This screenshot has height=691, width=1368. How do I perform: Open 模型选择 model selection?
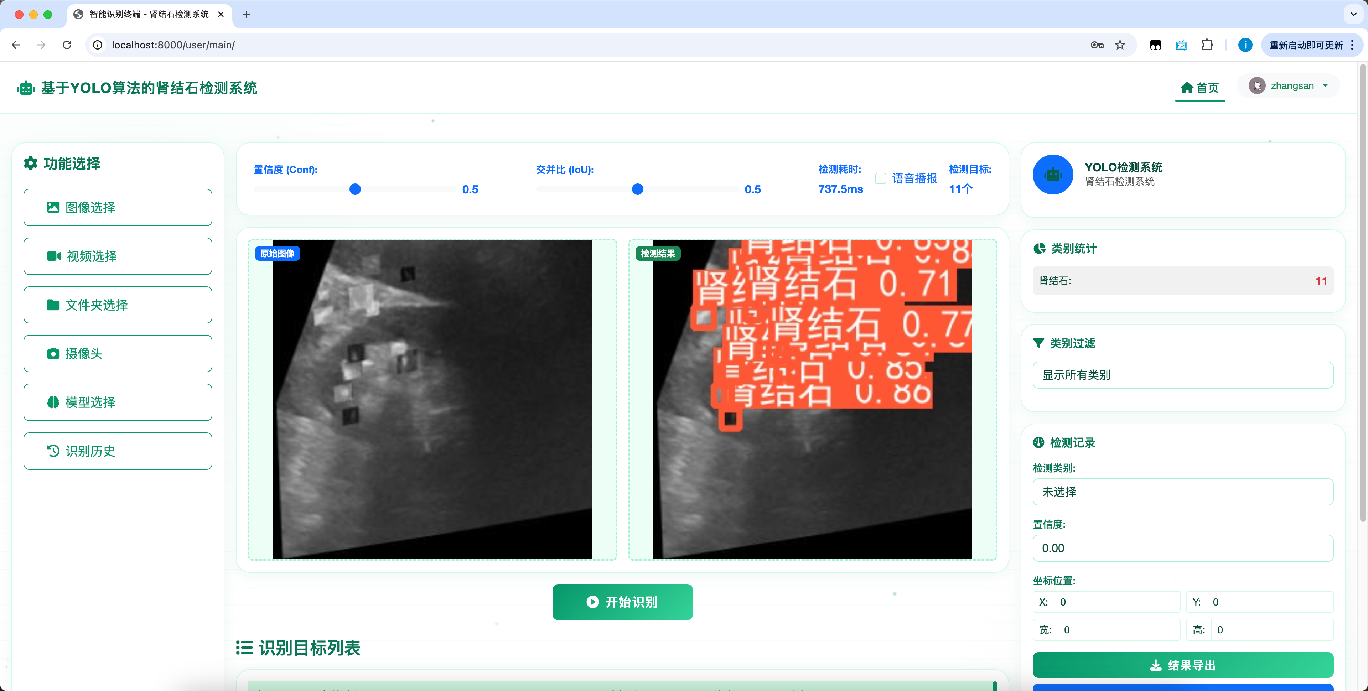(118, 402)
